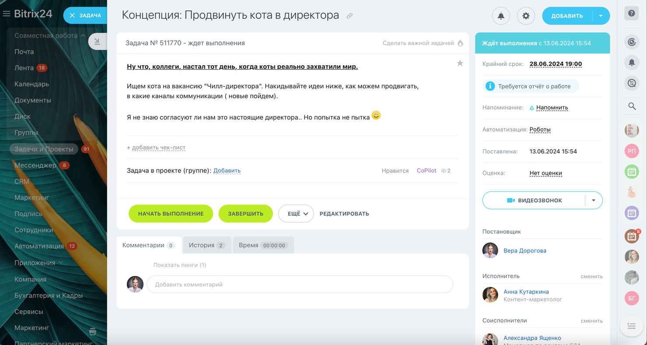Open the purple calendar chat icon

pyautogui.click(x=632, y=213)
